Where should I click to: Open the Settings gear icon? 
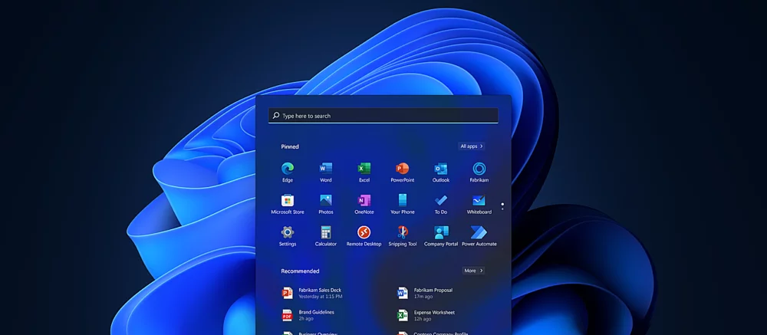(288, 232)
